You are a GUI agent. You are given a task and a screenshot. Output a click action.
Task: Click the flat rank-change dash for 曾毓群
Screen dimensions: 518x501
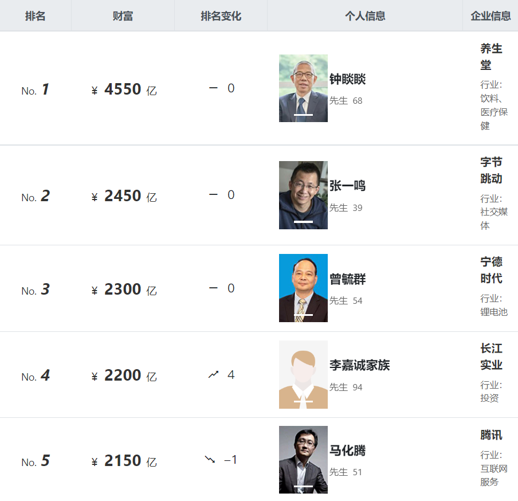(213, 288)
